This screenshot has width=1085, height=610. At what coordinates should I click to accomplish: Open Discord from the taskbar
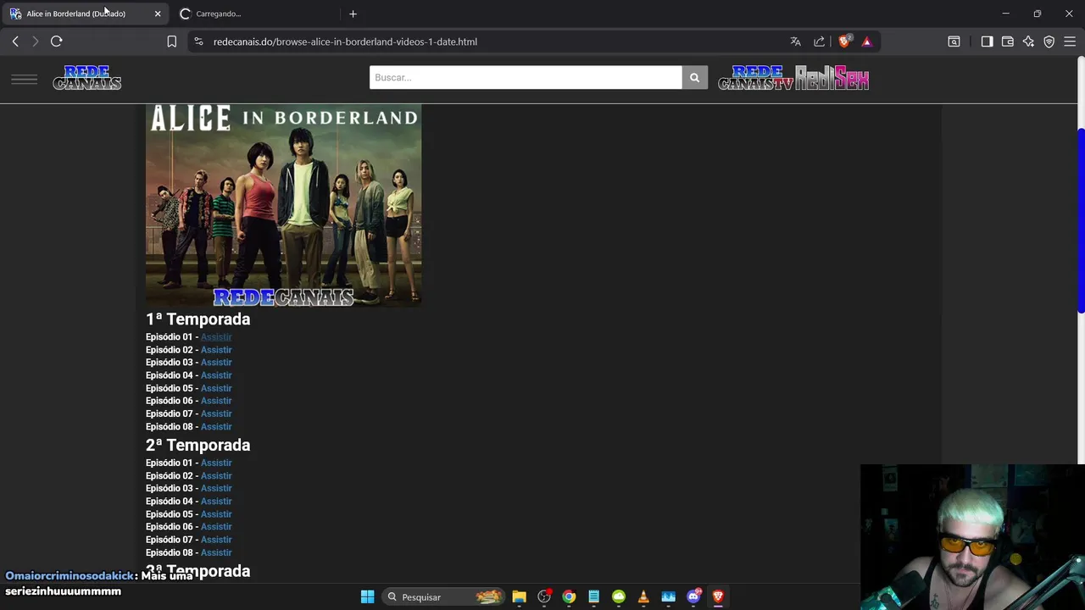[x=693, y=597]
